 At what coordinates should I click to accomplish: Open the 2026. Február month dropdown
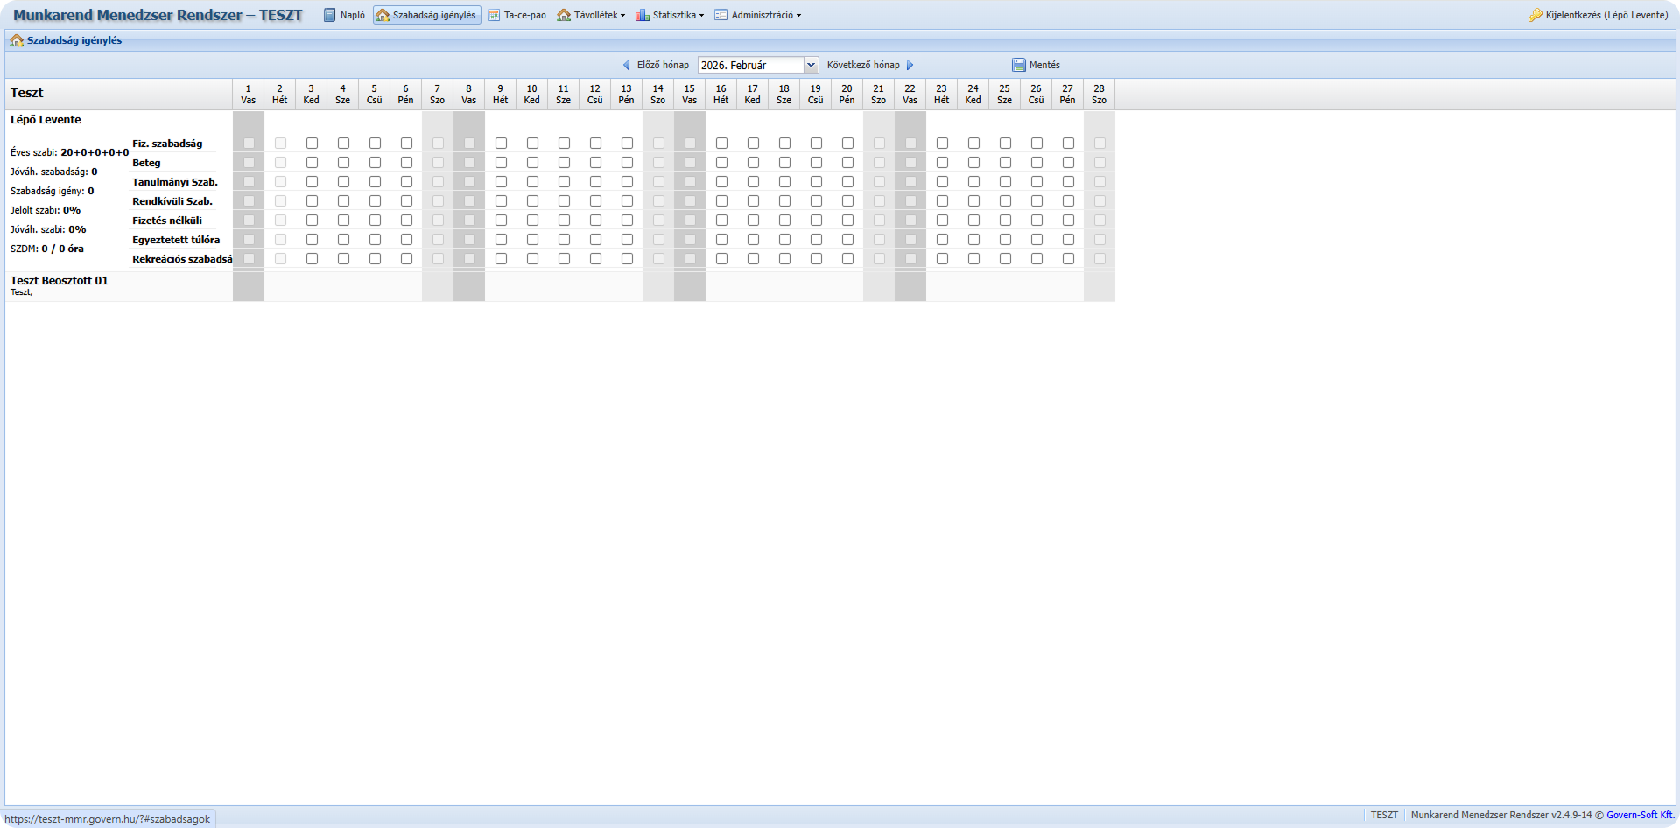(x=758, y=65)
